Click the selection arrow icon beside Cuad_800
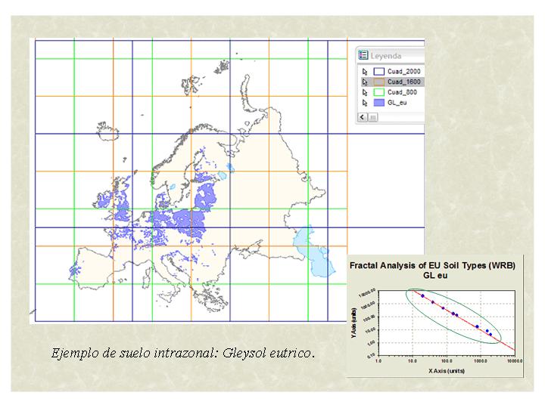Viewport: 545px width, 408px height. (364, 91)
